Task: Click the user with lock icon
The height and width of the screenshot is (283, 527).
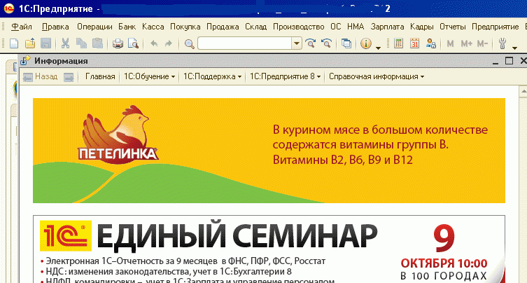Action: (431, 43)
